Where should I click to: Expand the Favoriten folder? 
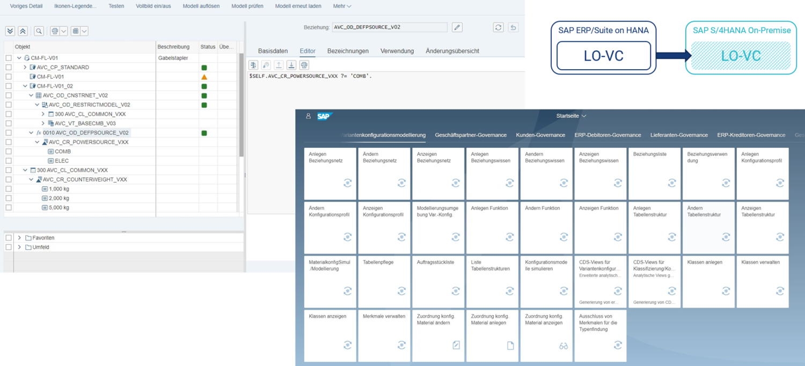pos(19,238)
